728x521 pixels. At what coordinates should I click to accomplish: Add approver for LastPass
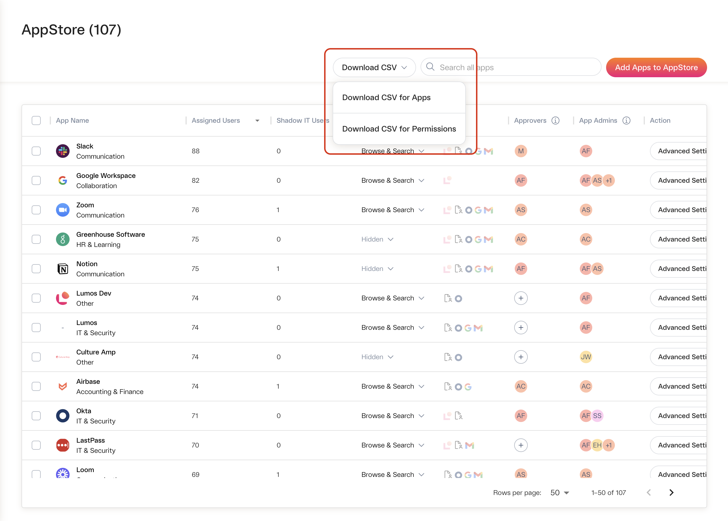click(521, 445)
